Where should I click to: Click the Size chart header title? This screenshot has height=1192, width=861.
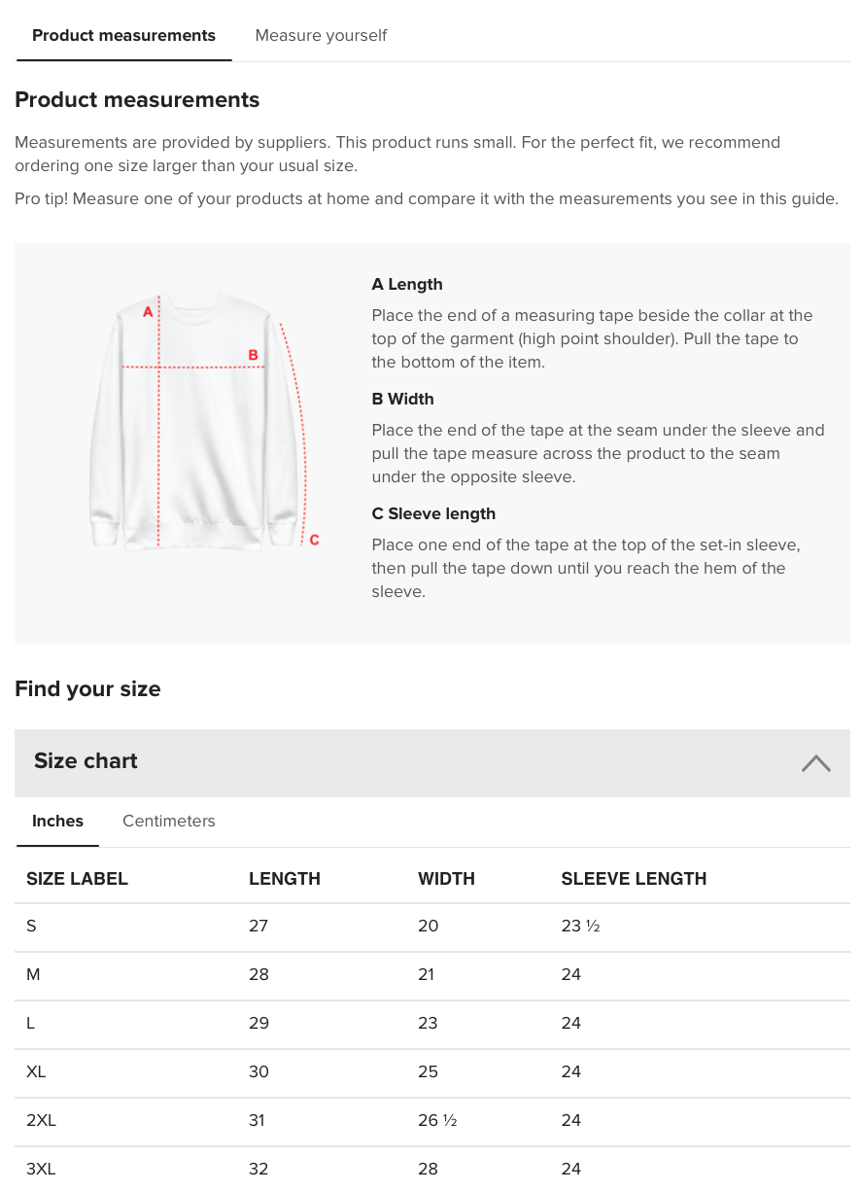pyautogui.click(x=86, y=761)
